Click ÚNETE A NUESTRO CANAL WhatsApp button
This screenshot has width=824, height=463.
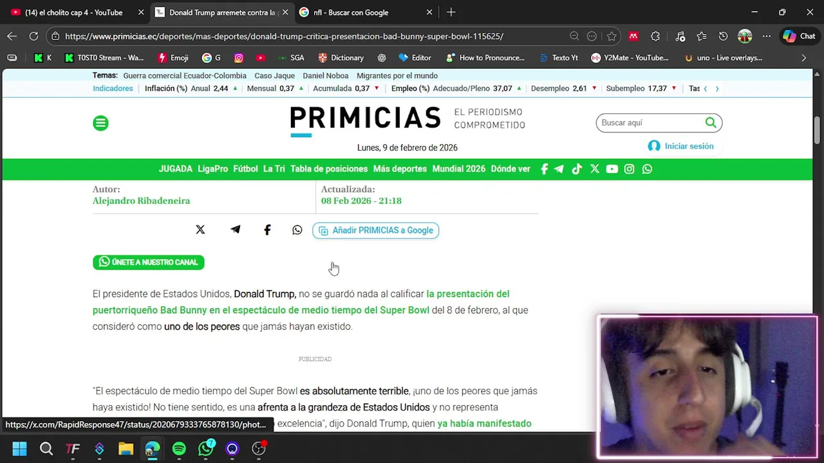148,262
